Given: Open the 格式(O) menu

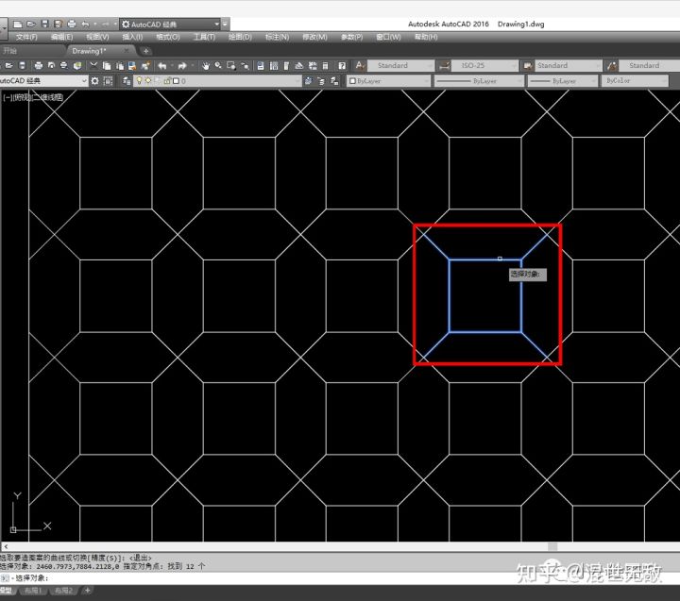Looking at the screenshot, I should pos(167,37).
